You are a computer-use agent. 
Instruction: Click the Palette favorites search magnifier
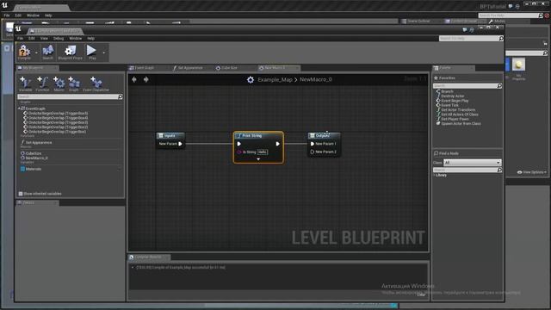click(499, 86)
